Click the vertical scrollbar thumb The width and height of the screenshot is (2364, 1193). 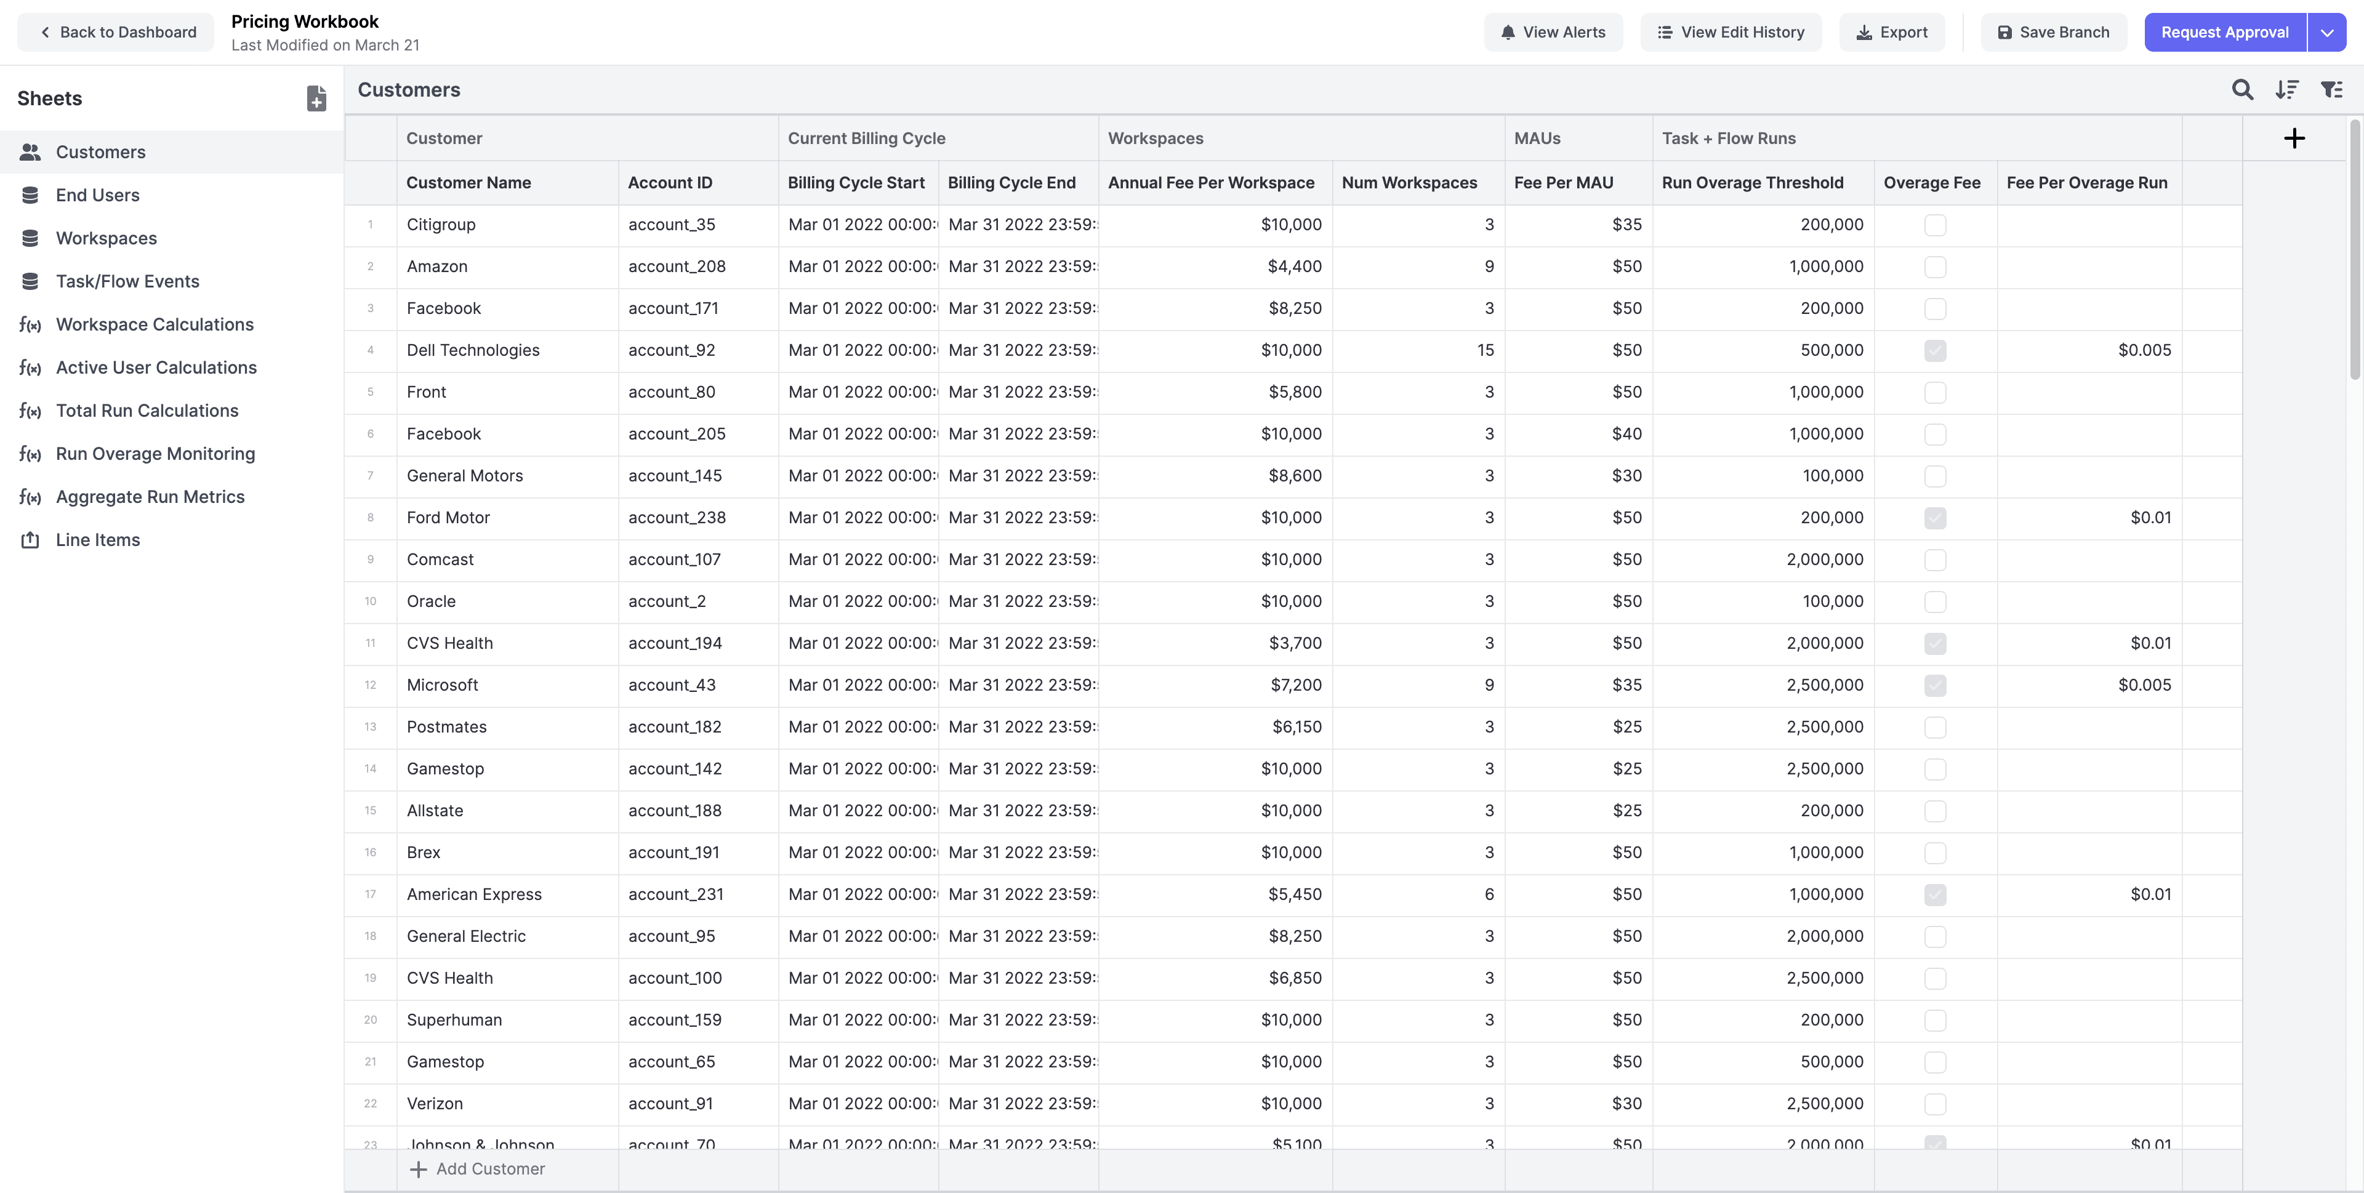tap(2355, 249)
